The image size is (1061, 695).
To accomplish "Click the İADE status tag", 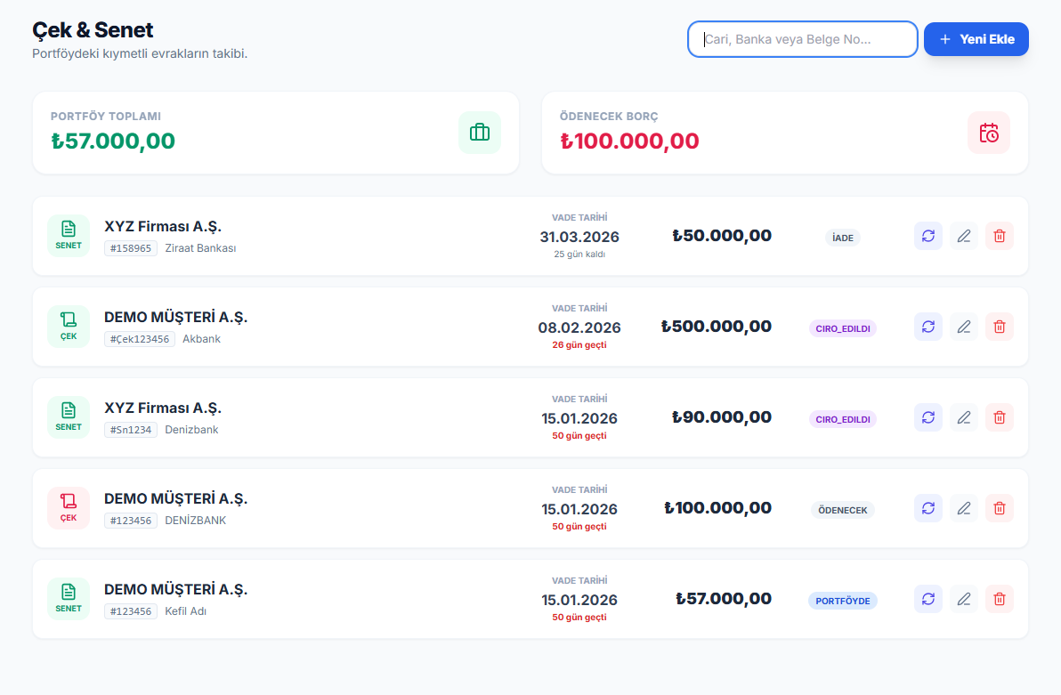I will [x=842, y=238].
